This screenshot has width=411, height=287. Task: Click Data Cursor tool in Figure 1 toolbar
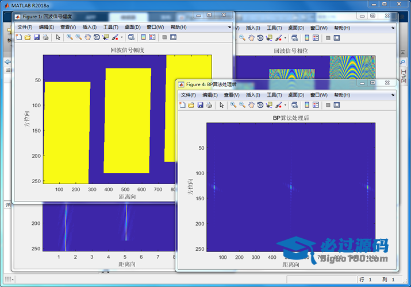[106, 37]
